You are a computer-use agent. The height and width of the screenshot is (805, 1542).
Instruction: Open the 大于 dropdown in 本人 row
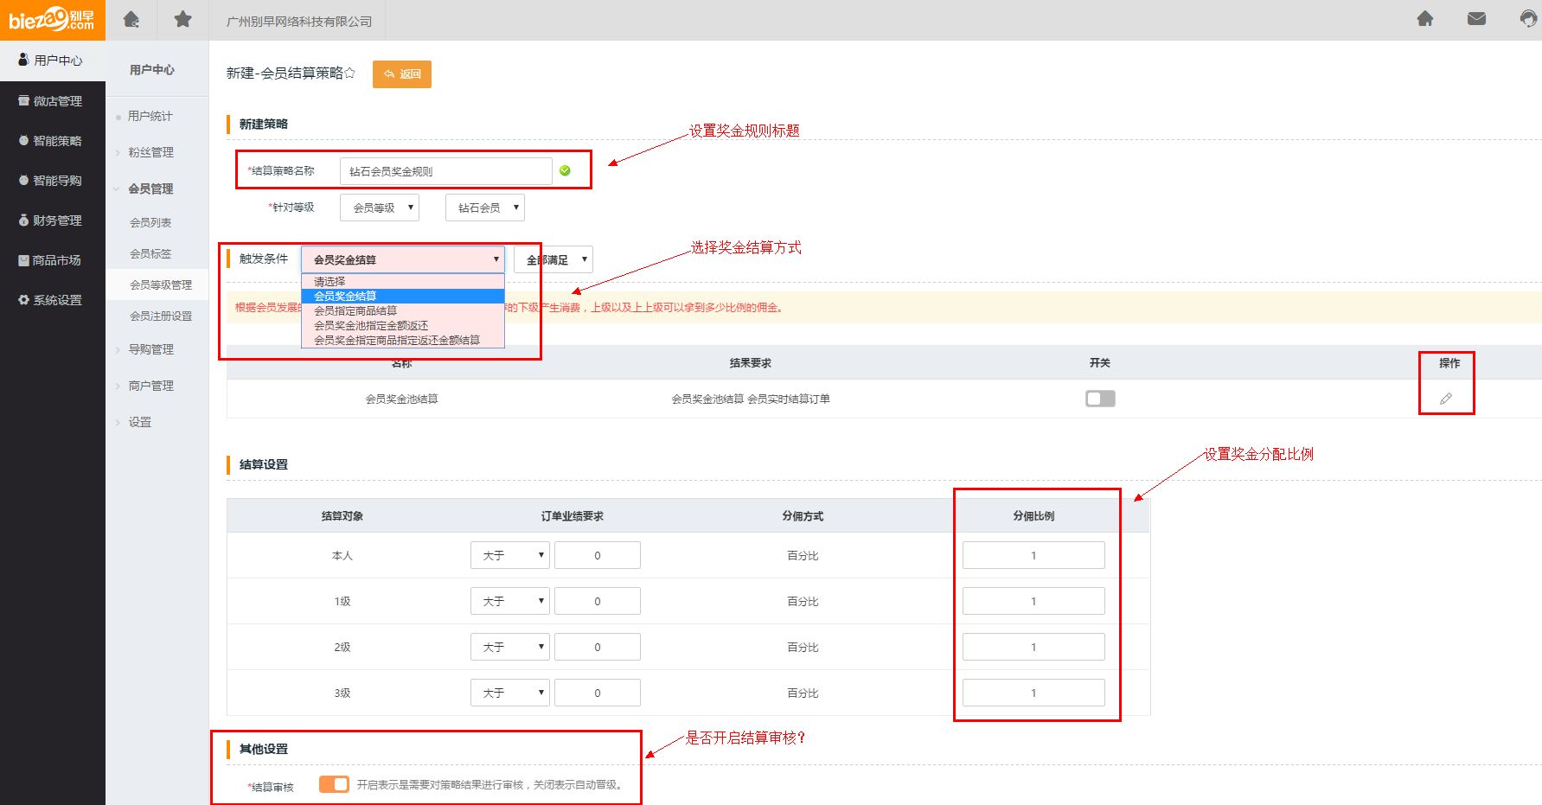[x=509, y=555]
